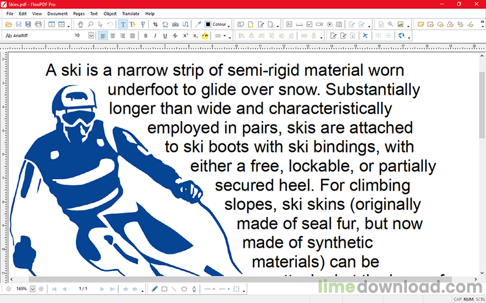Open Pages menu
This screenshot has height=303, width=486.
coord(79,14)
